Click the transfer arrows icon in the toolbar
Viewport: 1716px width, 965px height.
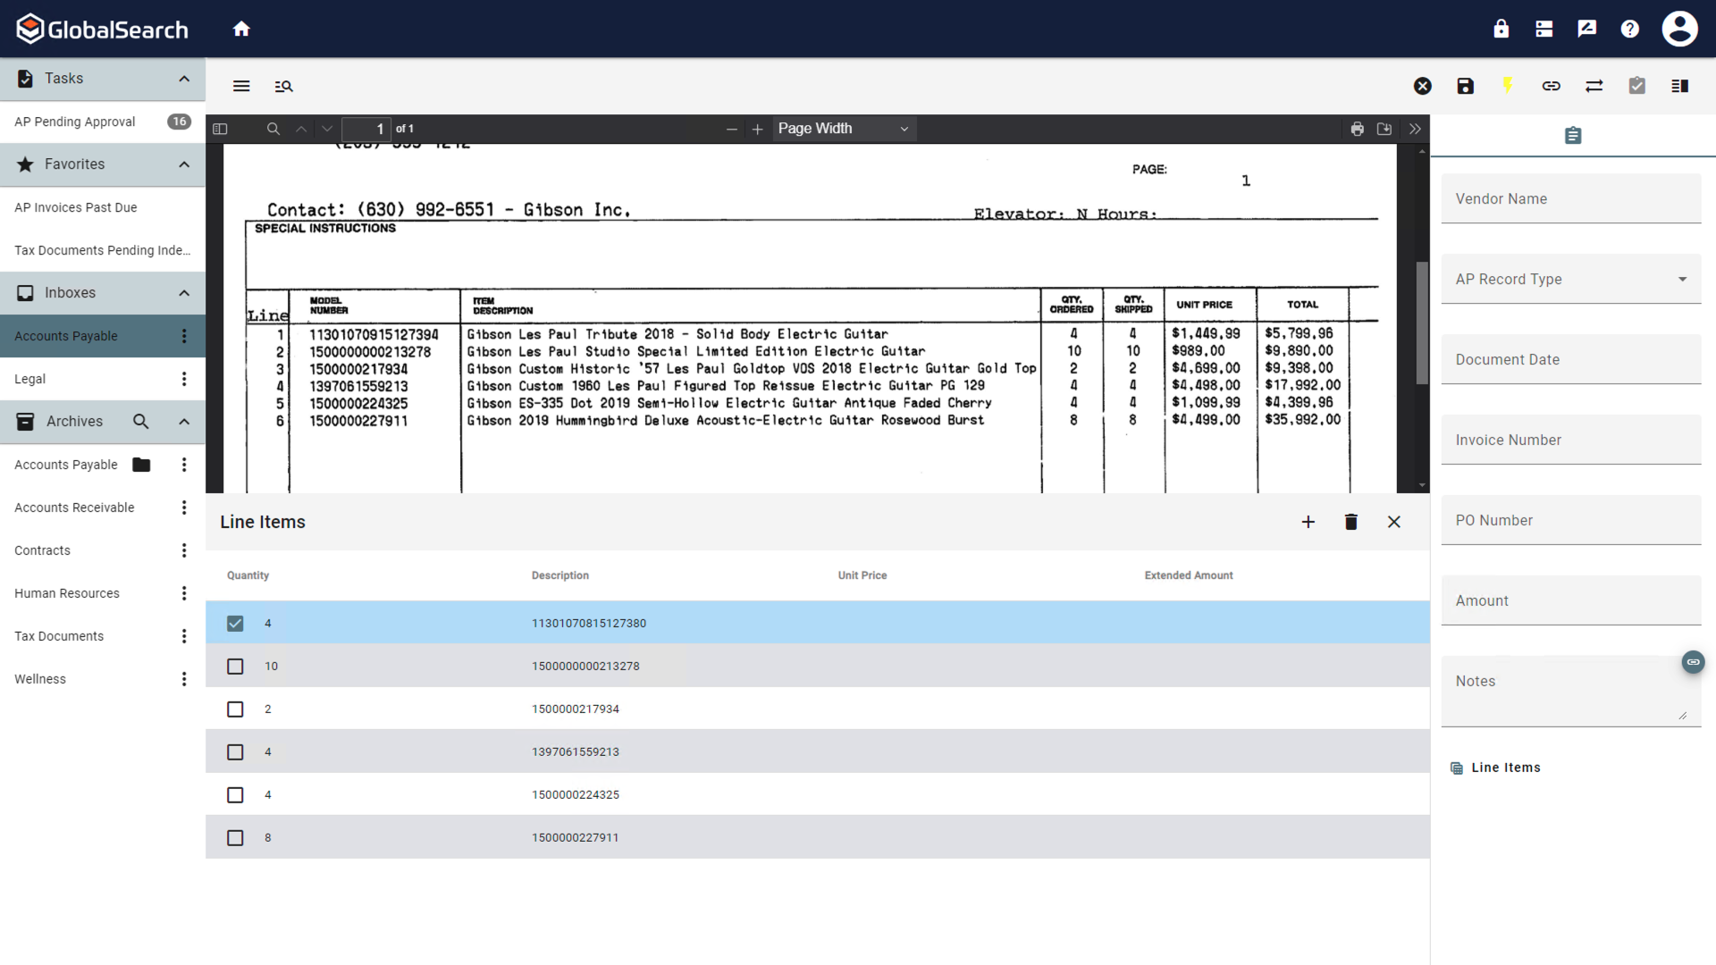coord(1594,86)
